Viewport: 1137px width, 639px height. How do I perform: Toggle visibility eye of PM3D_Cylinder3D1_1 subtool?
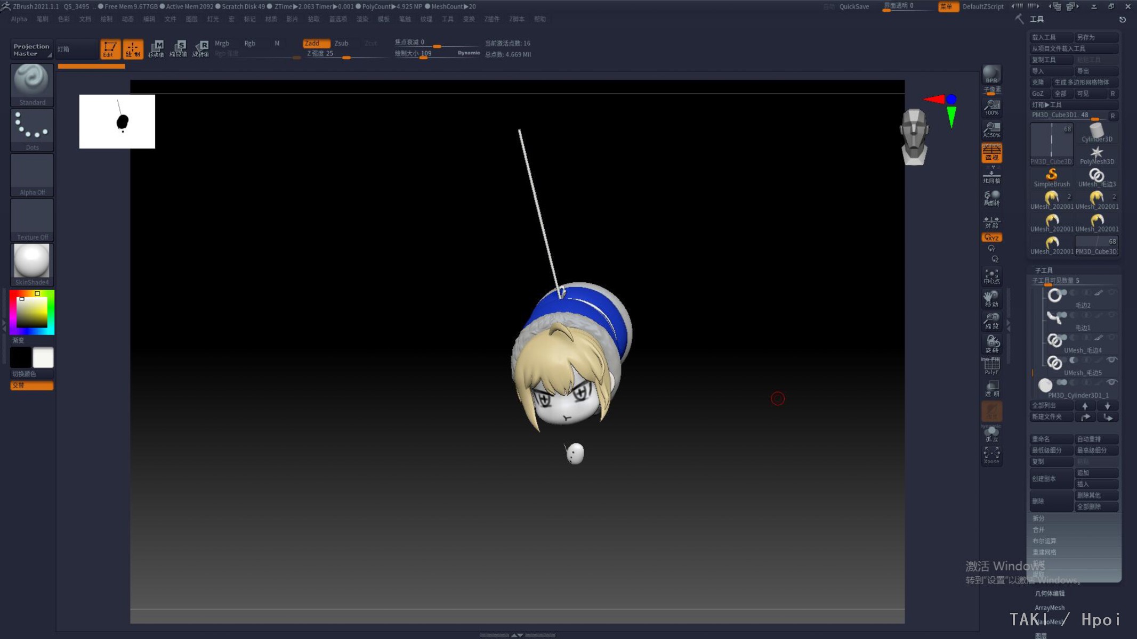(x=1111, y=382)
